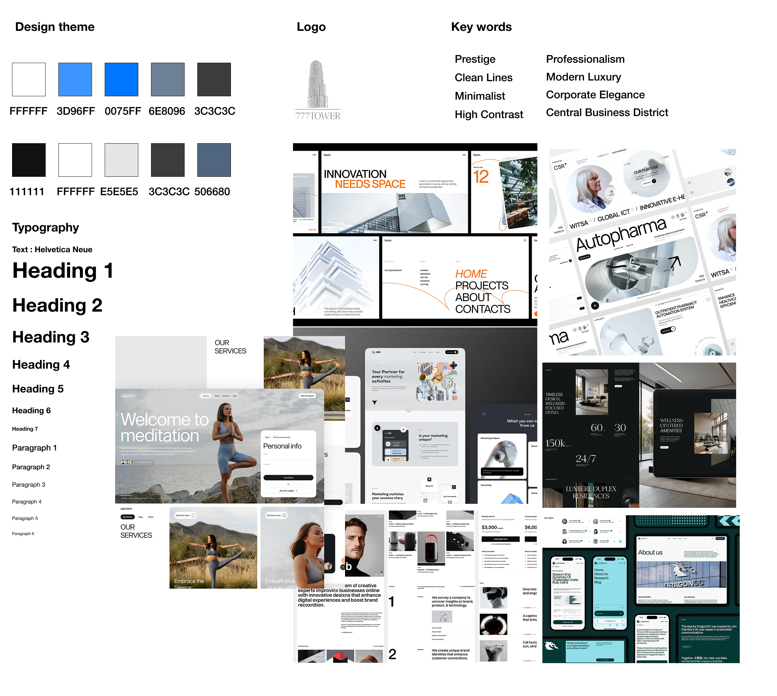Click the large number 1 in agency mockup
The width and height of the screenshot is (777, 696).
(x=391, y=602)
